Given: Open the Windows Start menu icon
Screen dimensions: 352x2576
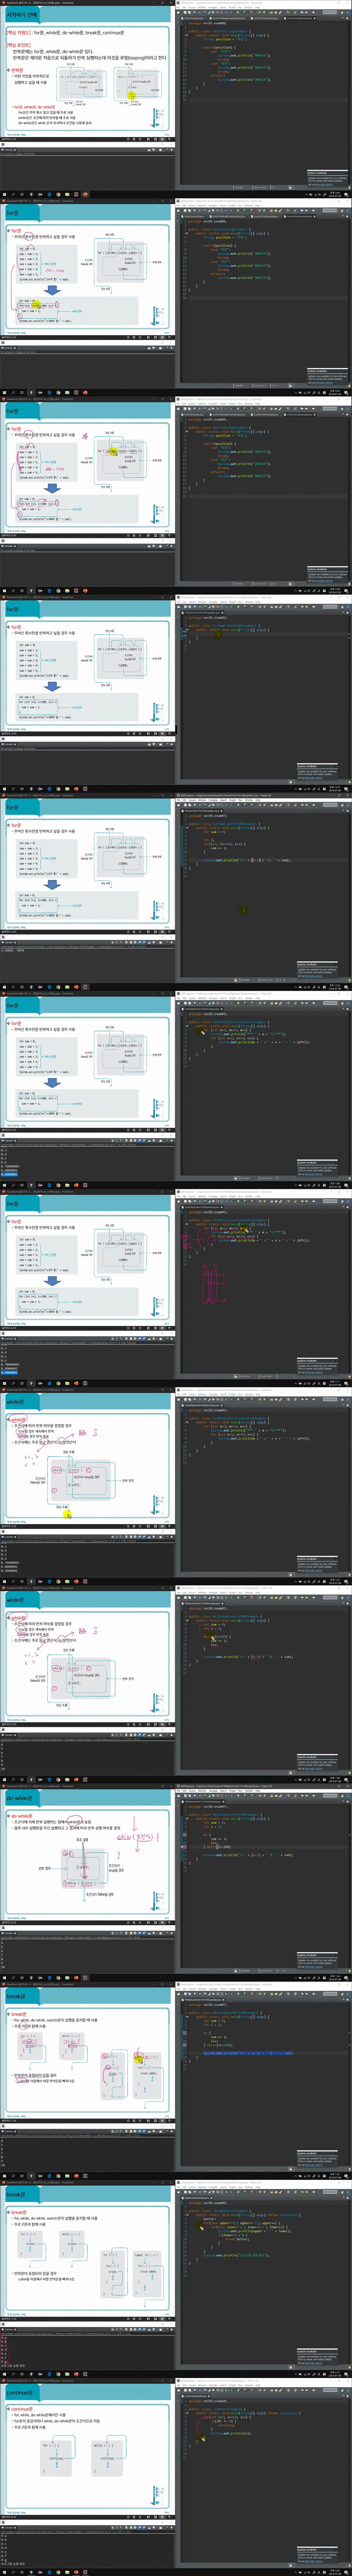Looking at the screenshot, I should pyautogui.click(x=3, y=195).
